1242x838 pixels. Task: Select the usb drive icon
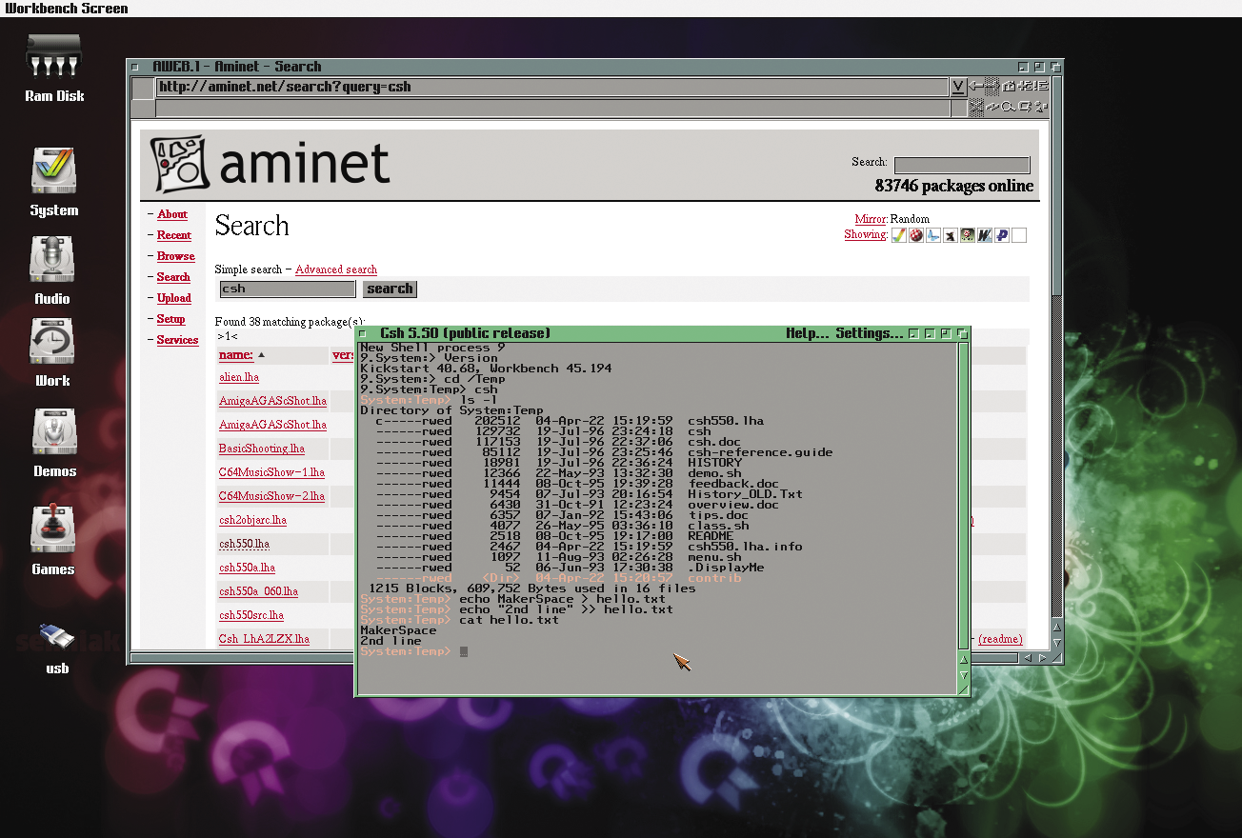pos(57,648)
